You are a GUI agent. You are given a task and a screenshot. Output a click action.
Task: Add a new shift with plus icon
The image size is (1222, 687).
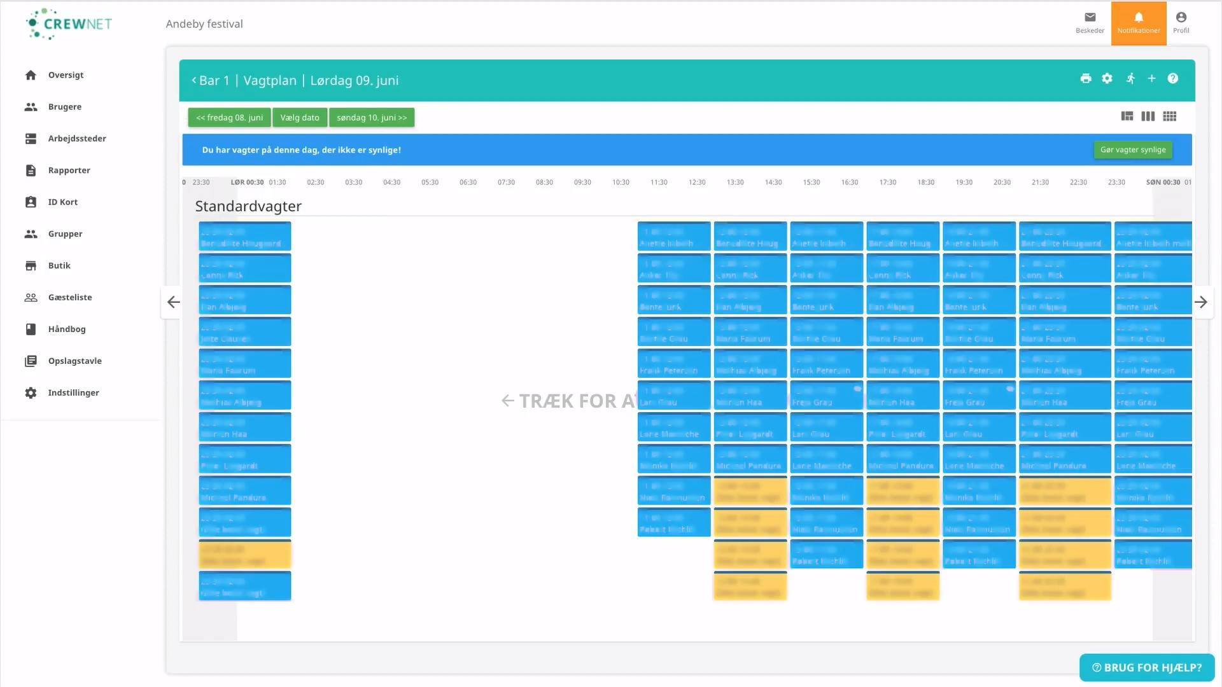click(x=1151, y=78)
